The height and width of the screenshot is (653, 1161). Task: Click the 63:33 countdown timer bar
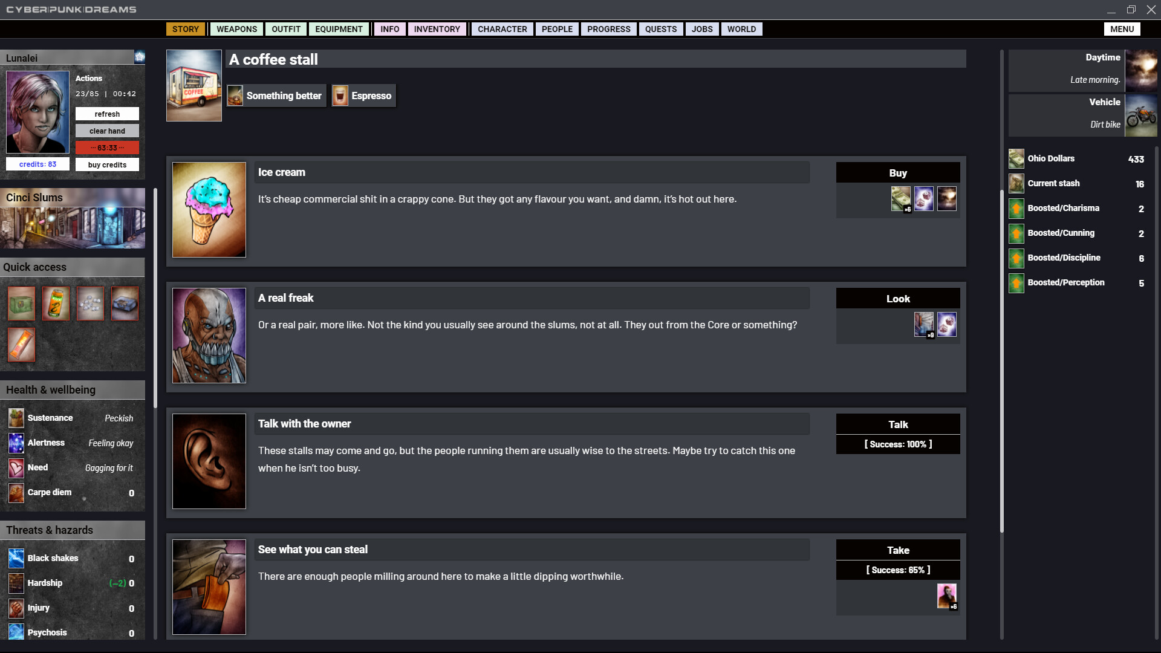[x=107, y=147]
